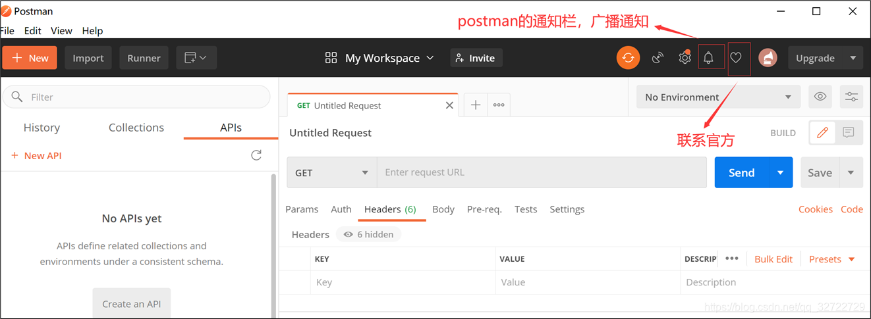Viewport: 871px width, 319px height.
Task: Open the Auth tab
Action: (x=341, y=209)
